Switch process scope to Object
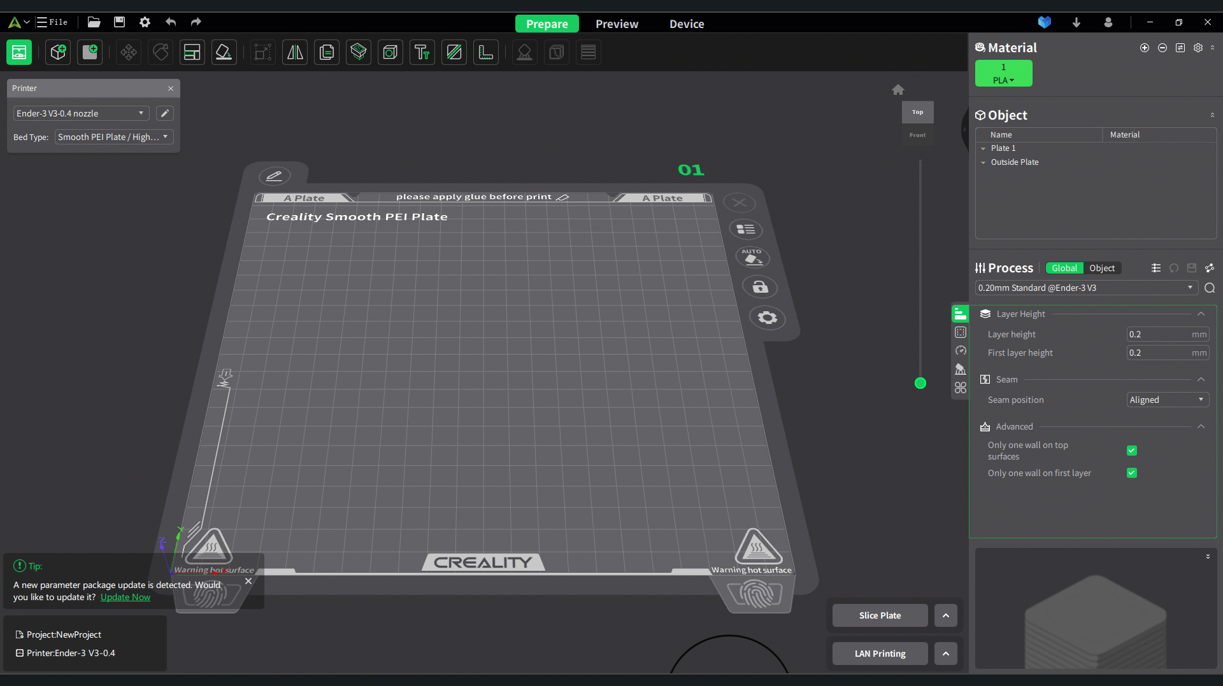1223x686 pixels. click(1101, 268)
